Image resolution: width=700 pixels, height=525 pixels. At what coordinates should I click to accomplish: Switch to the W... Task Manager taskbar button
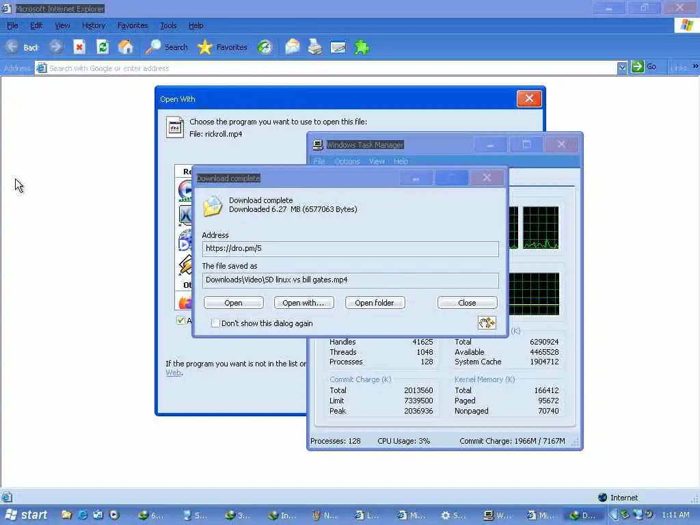coord(498,515)
